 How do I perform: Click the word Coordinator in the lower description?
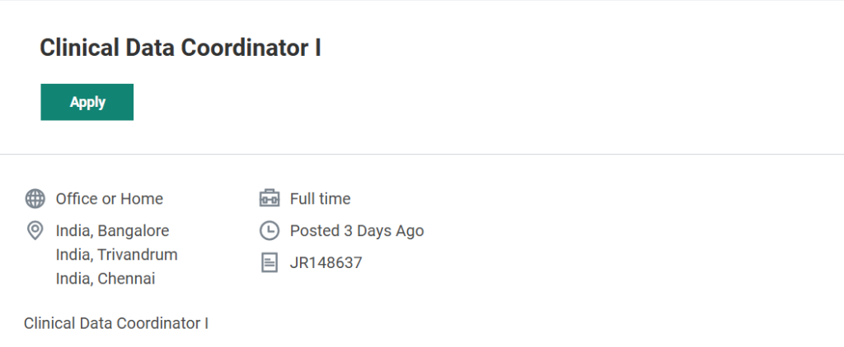158,323
